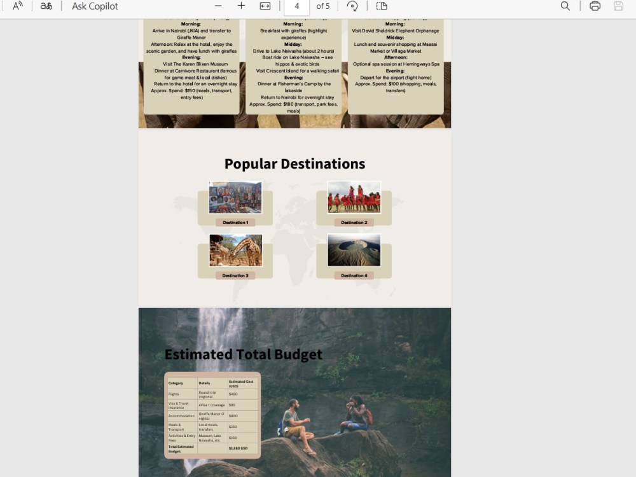Switch Page view layout icon
The height and width of the screenshot is (477, 636).
pos(382,6)
